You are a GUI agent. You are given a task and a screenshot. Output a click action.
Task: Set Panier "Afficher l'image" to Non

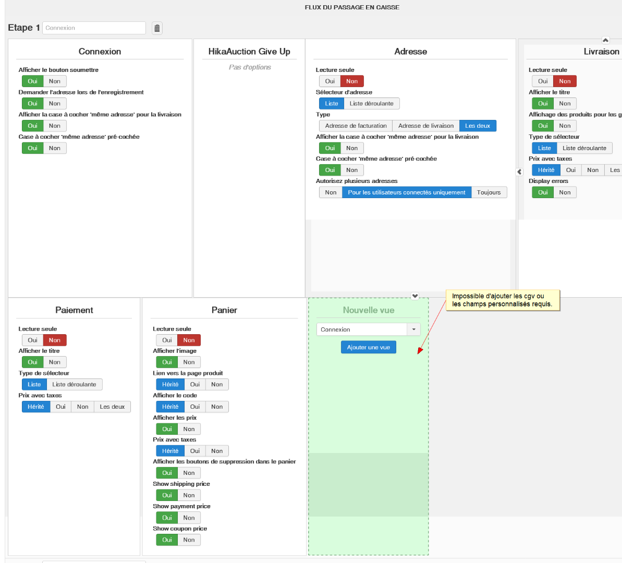click(189, 362)
